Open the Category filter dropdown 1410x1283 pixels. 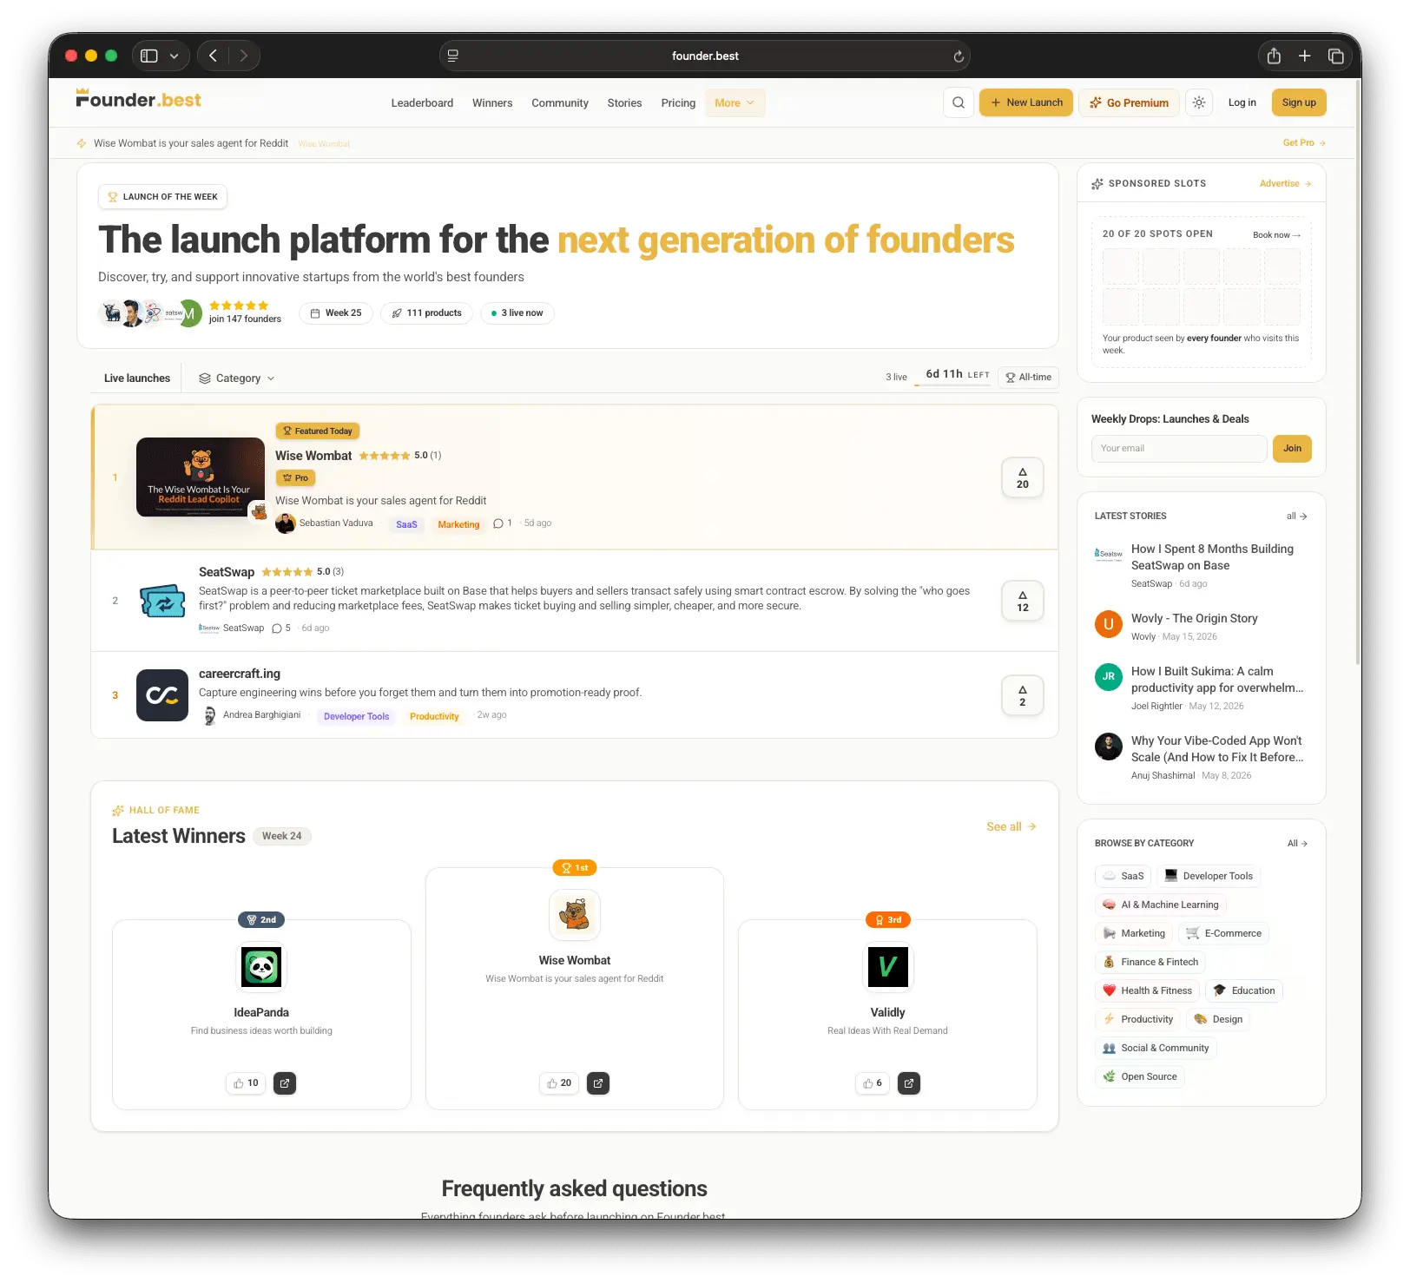237,378
